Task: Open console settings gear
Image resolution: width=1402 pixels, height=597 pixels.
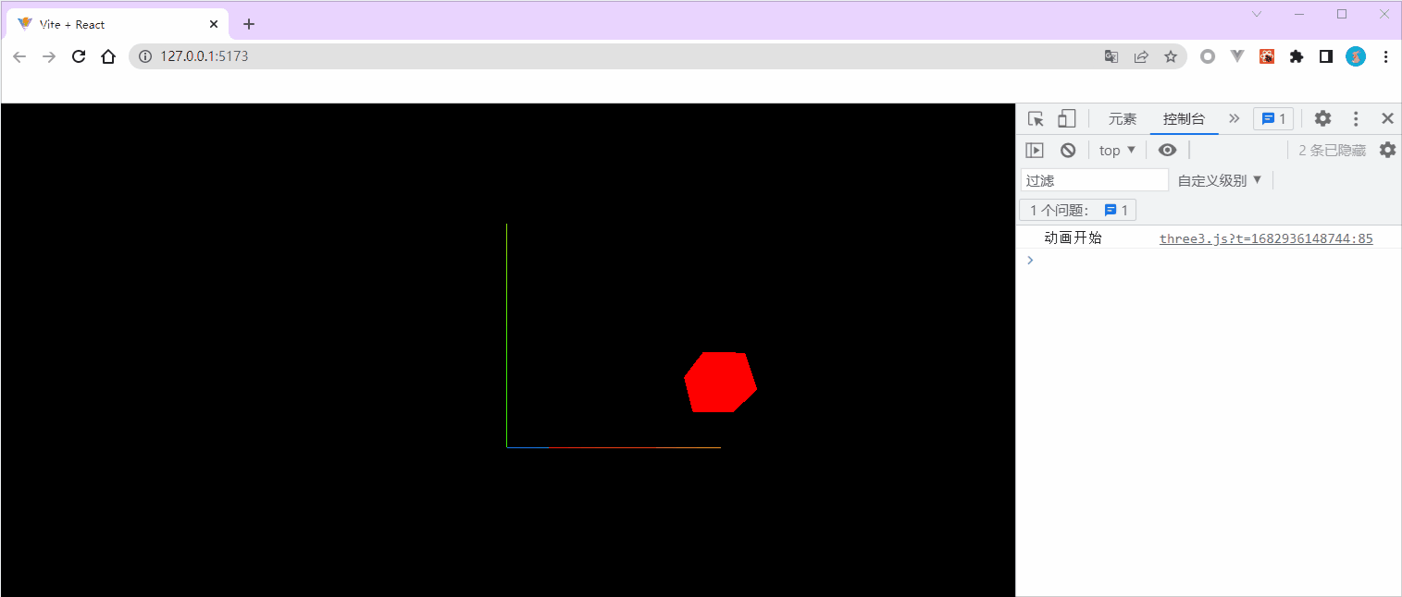Action: pos(1387,150)
